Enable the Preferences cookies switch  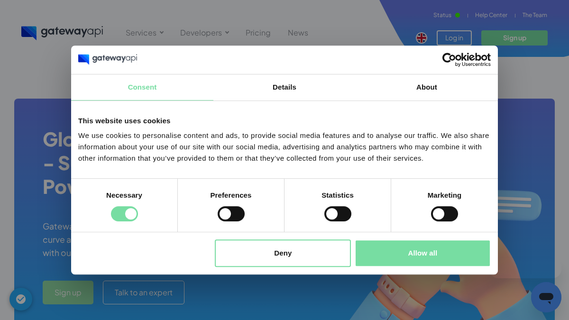231,214
